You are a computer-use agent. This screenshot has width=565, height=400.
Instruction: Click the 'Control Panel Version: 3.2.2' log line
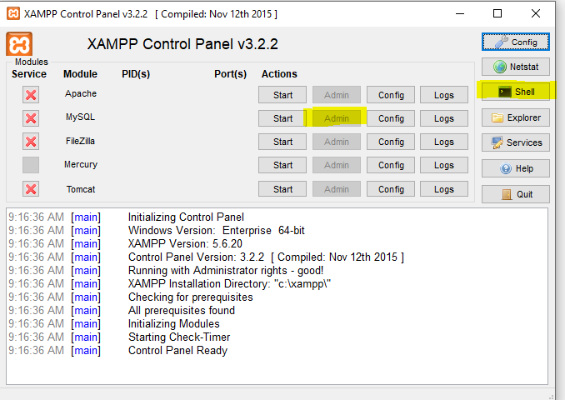pos(267,257)
